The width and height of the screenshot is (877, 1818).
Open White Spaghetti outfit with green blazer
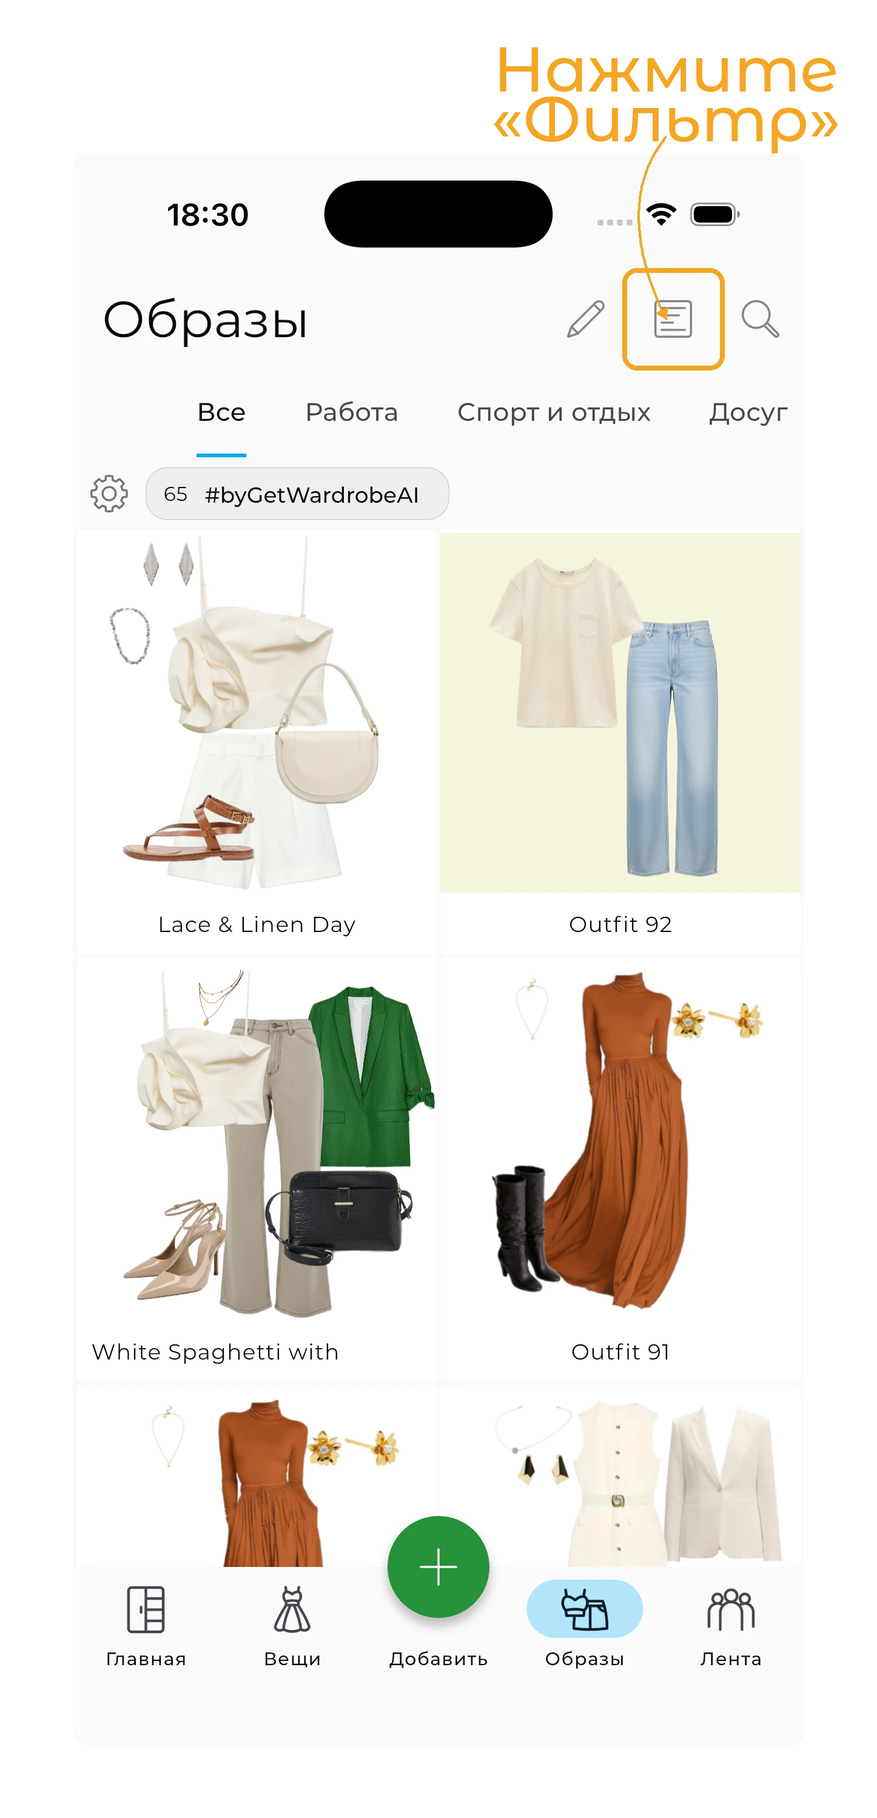[257, 1169]
